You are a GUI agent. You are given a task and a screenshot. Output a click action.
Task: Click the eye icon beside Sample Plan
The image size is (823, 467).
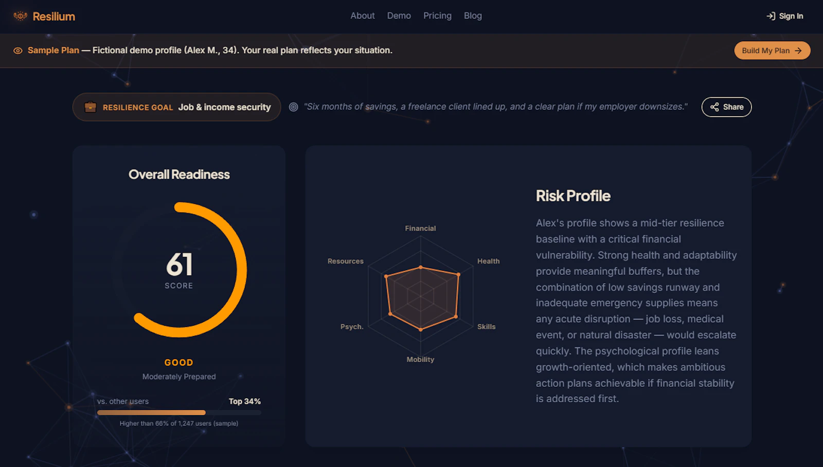[18, 50]
